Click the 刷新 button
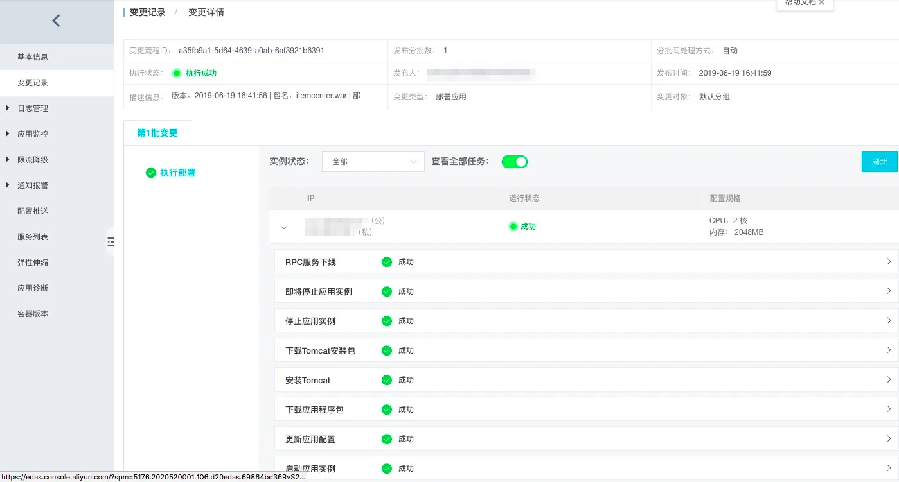Viewport: 899px width, 482px height. tap(879, 162)
